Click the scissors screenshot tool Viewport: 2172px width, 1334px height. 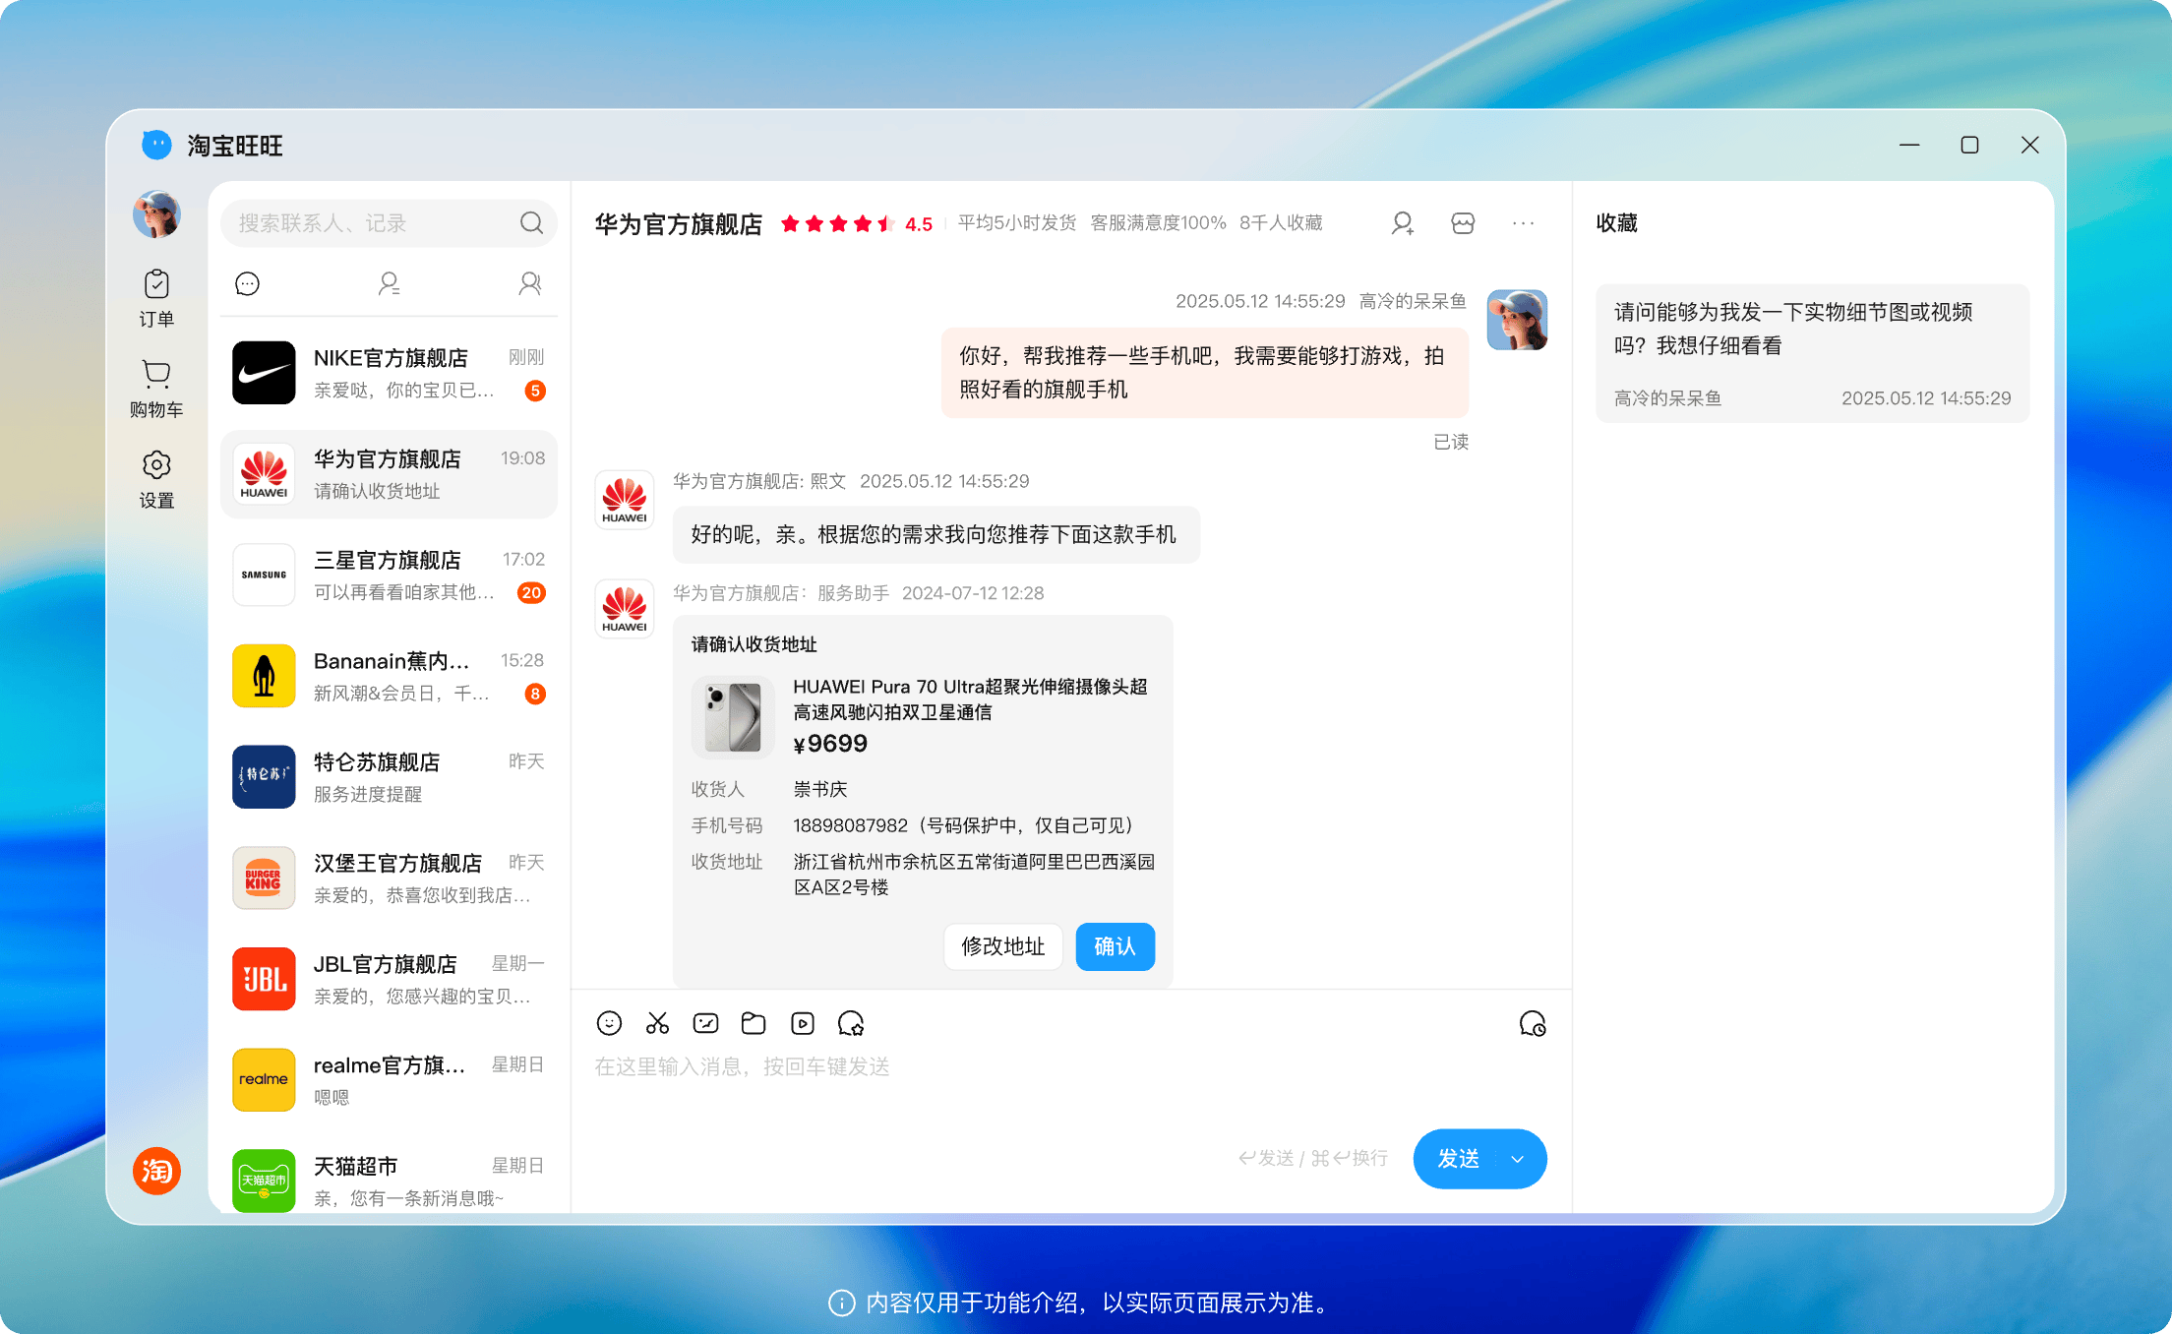[x=657, y=1023]
